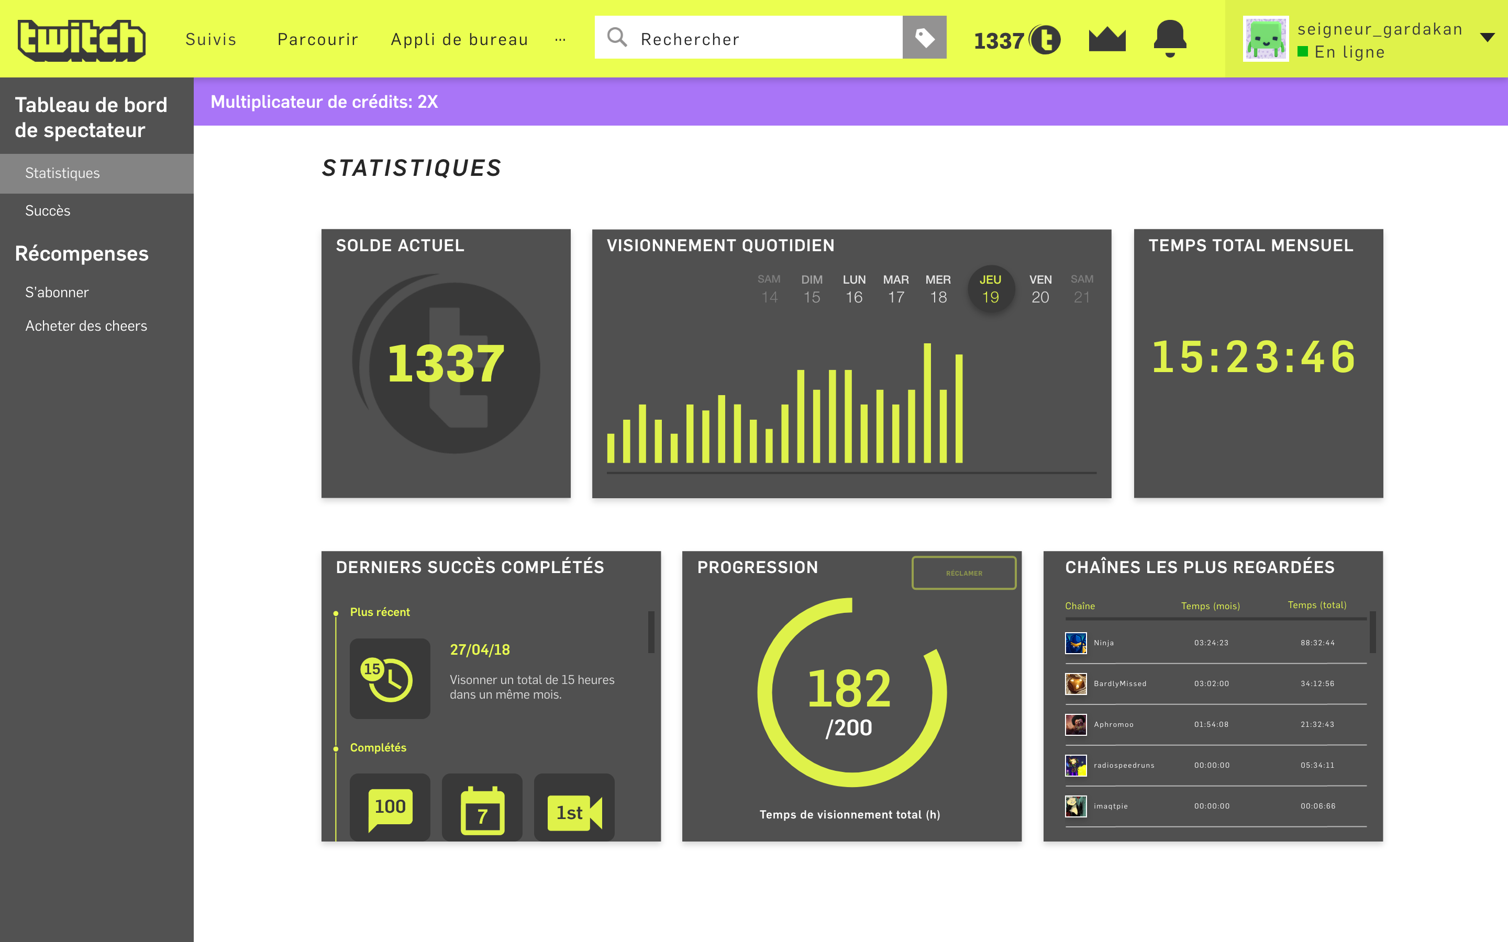Viewport: 1508px width, 942px height.
Task: Select Statistiques in sidebar
Action: (96, 173)
